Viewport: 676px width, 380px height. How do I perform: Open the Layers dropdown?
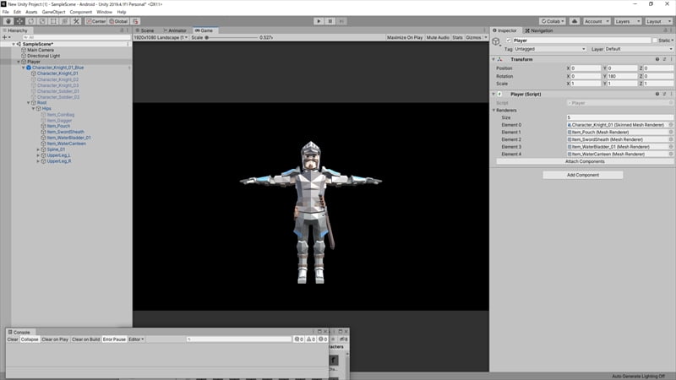(x=627, y=21)
